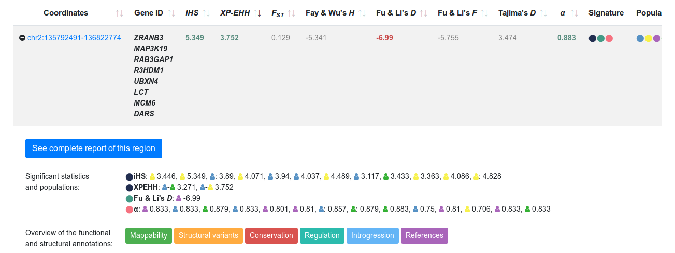Show the Regulation annotation
The image size is (675, 253).
pos(322,235)
